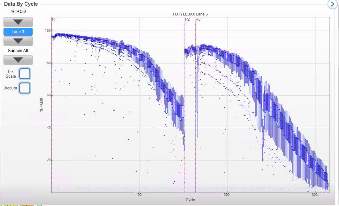Click the chart title H3TYLBBXX Lane 3
Screen dimensions: 339x206
[x=190, y=14]
